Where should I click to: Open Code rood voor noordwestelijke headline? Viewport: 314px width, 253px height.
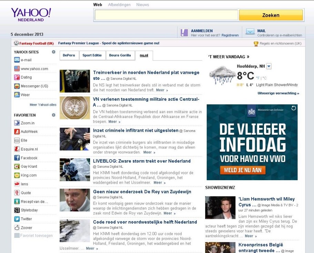click(x=145, y=222)
